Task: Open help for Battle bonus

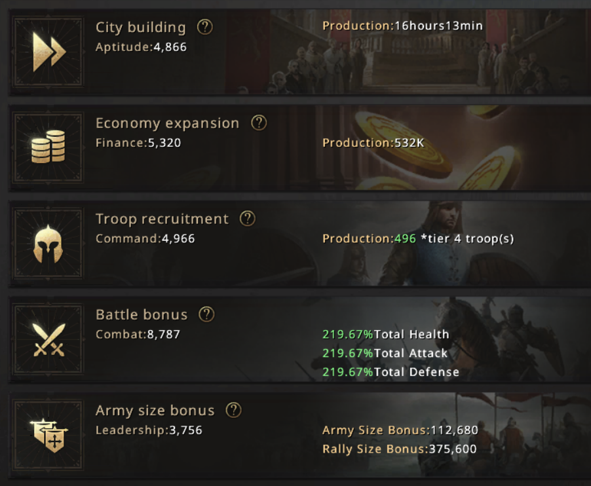Action: [206, 314]
